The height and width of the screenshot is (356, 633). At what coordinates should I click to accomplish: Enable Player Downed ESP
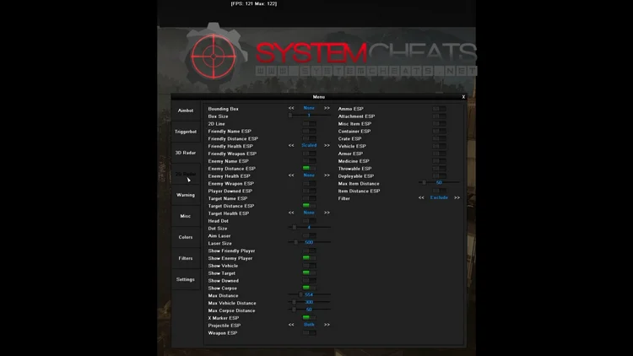coord(309,191)
